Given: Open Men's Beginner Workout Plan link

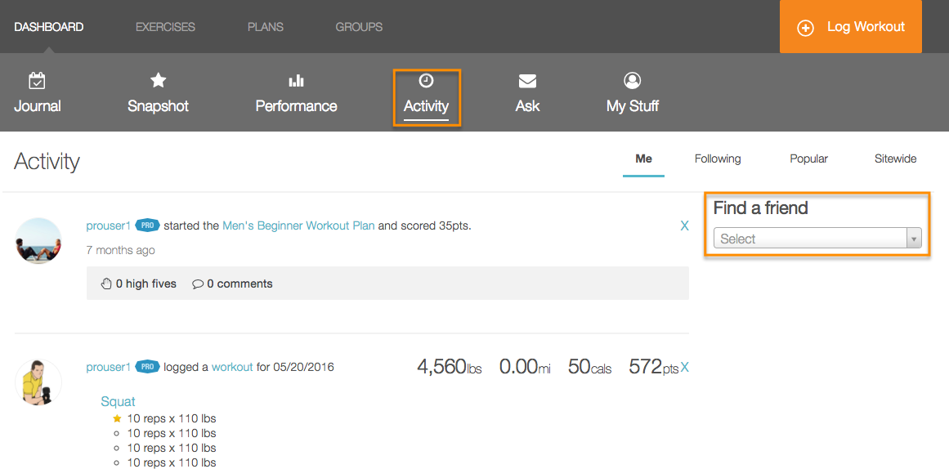Looking at the screenshot, I should [298, 226].
